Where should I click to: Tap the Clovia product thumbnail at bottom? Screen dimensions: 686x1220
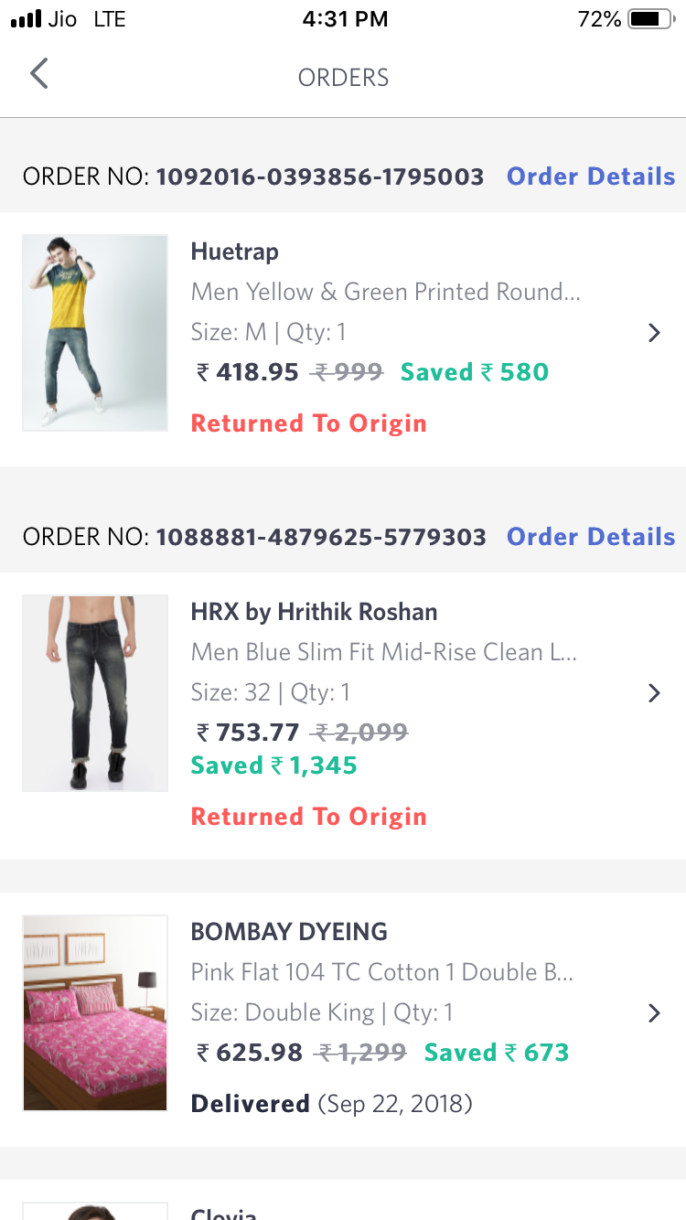[x=95, y=1211]
